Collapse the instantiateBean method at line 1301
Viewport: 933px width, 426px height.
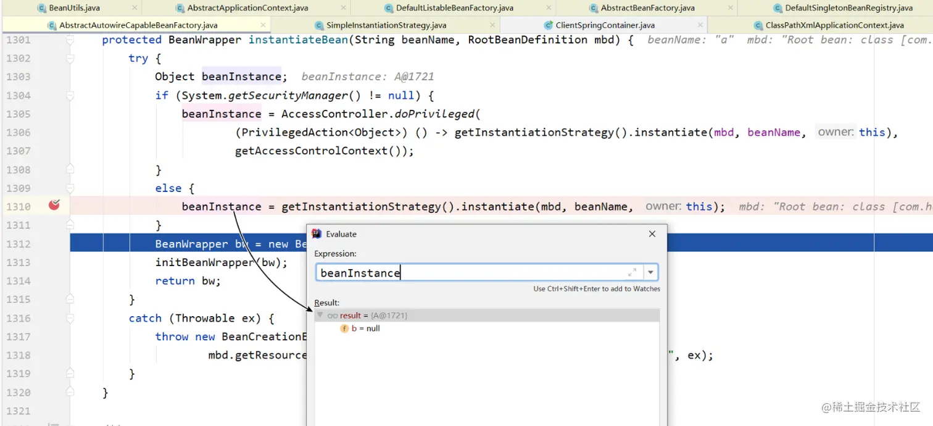tap(70, 40)
